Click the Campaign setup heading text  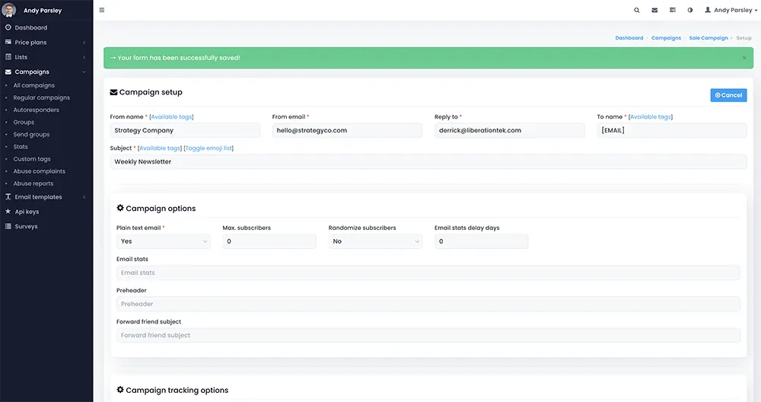151,92
